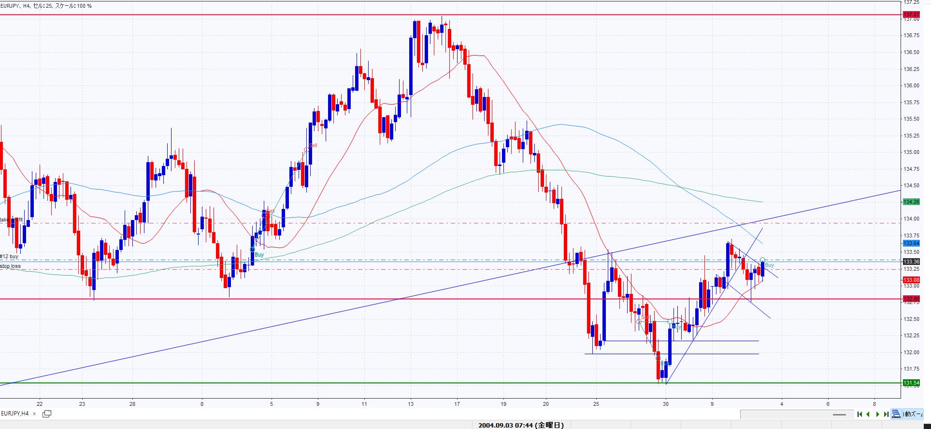This screenshot has width=931, height=429.
Task: Select the 131.54 green support level label
Action: [911, 383]
